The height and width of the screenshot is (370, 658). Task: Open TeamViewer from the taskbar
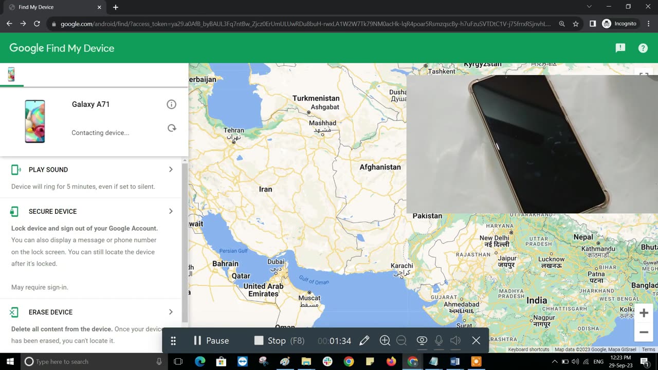[x=242, y=361]
